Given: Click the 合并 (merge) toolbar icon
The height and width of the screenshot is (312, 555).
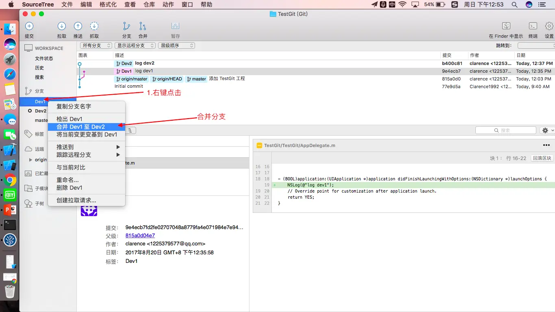Looking at the screenshot, I should pyautogui.click(x=143, y=26).
